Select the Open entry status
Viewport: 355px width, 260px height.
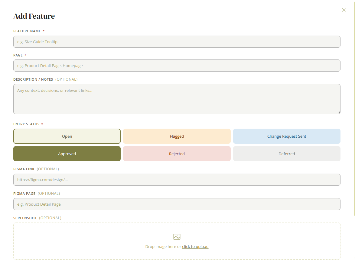pos(67,136)
